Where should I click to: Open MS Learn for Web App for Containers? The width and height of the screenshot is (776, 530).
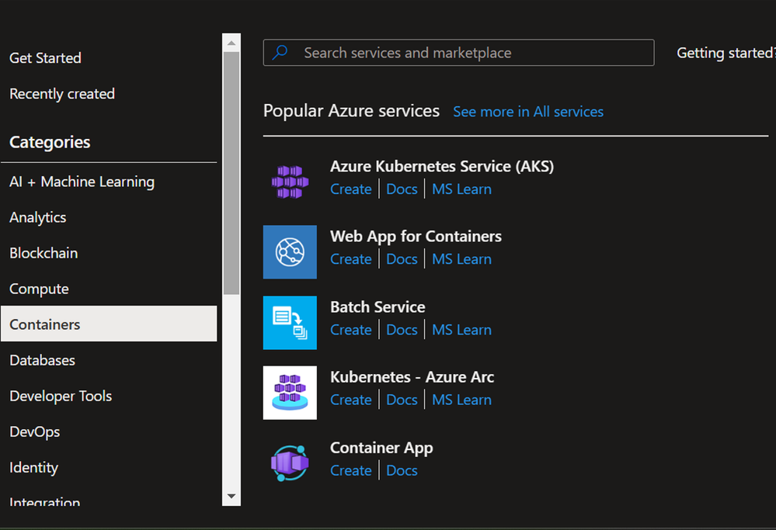461,259
